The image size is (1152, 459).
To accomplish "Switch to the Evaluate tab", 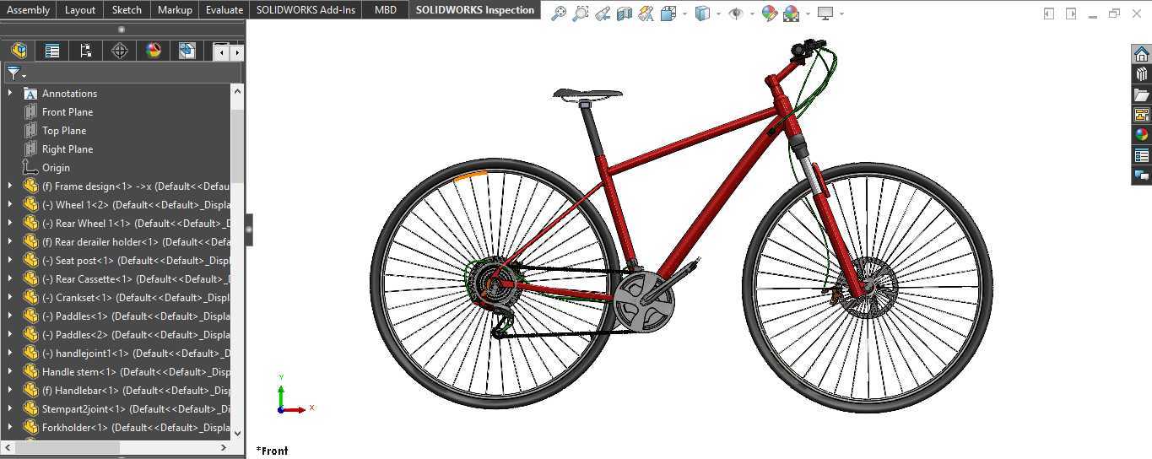I will pyautogui.click(x=224, y=10).
